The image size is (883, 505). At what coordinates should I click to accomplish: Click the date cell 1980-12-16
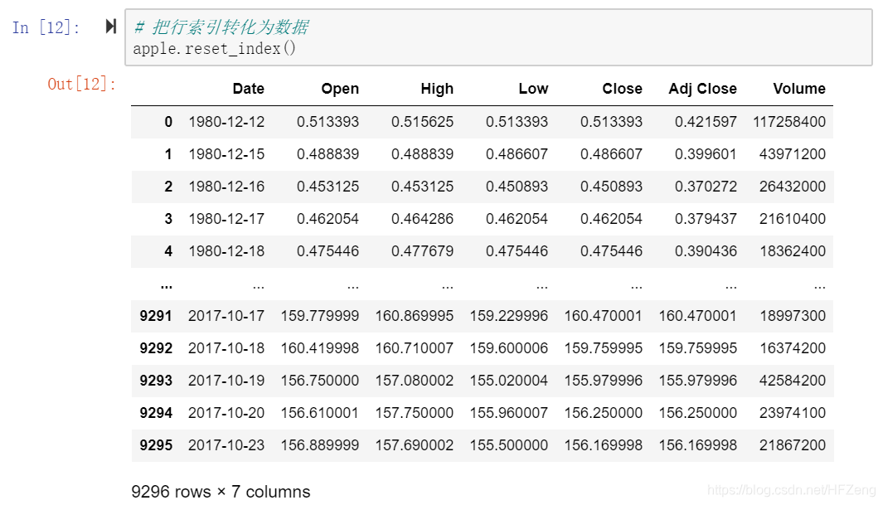[x=226, y=187]
